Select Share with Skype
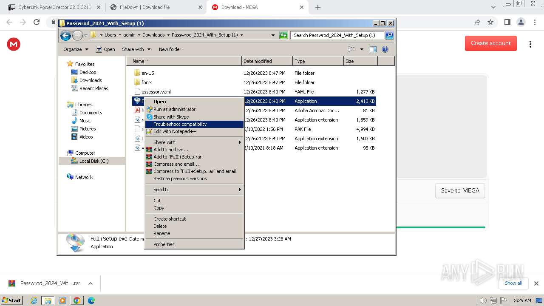Screen dimensions: 544x306 (194, 117)
